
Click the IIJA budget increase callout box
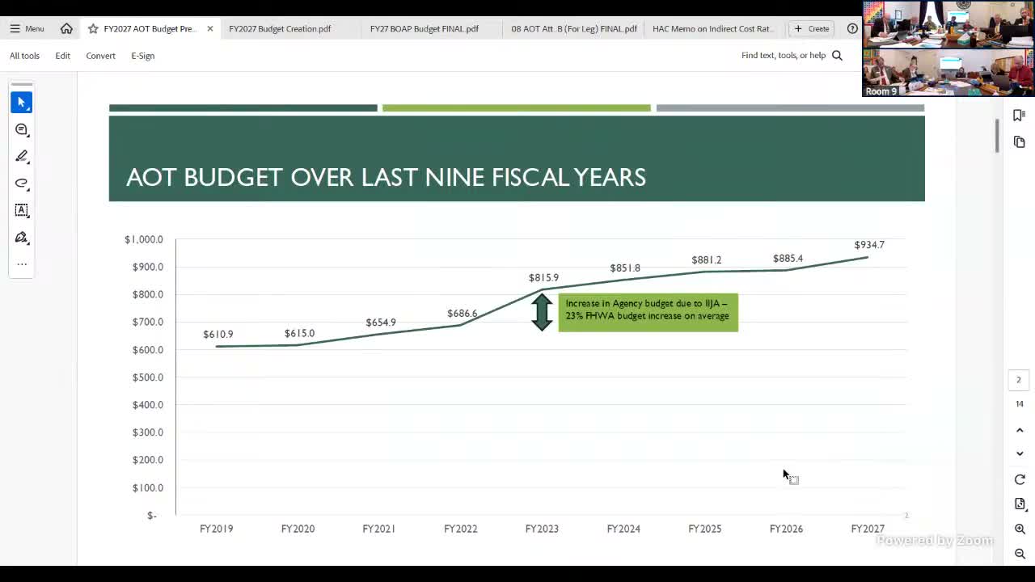(648, 312)
